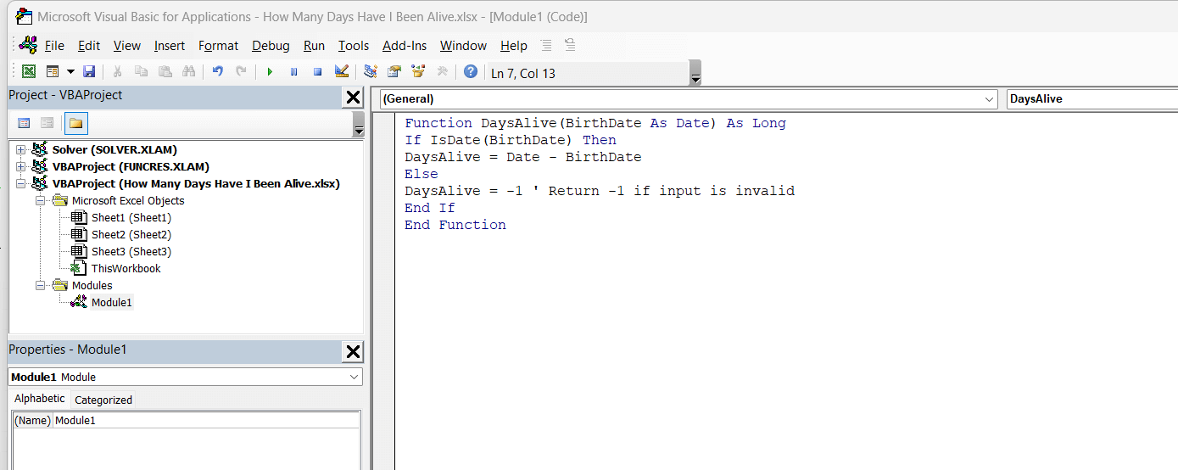
Task: Close the Properties - Module1 panel
Action: (354, 352)
